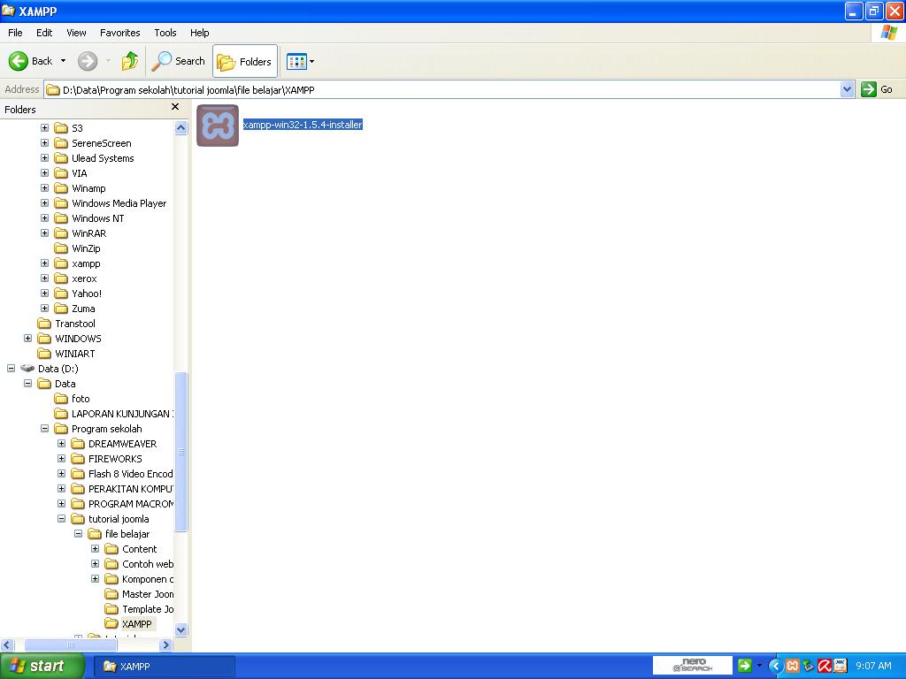Toggle the Folders pane button
Viewport: 906px width, 679px height.
point(245,61)
